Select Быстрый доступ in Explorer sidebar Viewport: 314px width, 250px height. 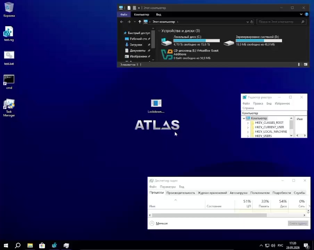pos(137,33)
